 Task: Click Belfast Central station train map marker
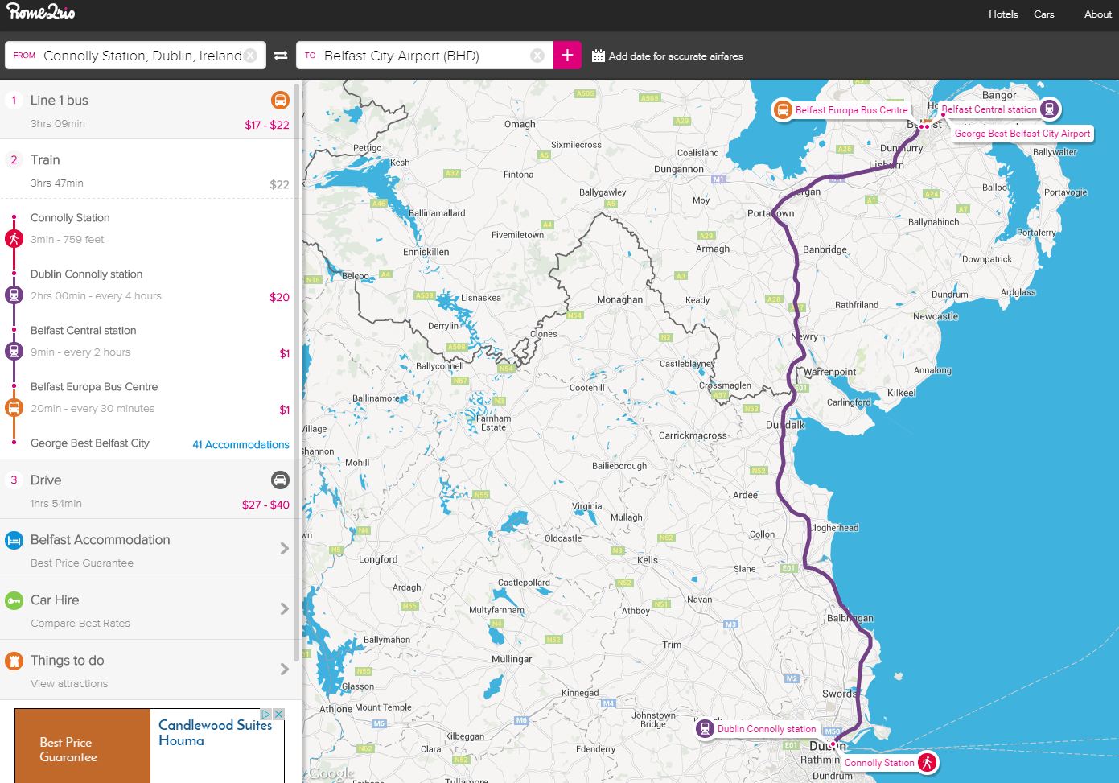point(1049,109)
